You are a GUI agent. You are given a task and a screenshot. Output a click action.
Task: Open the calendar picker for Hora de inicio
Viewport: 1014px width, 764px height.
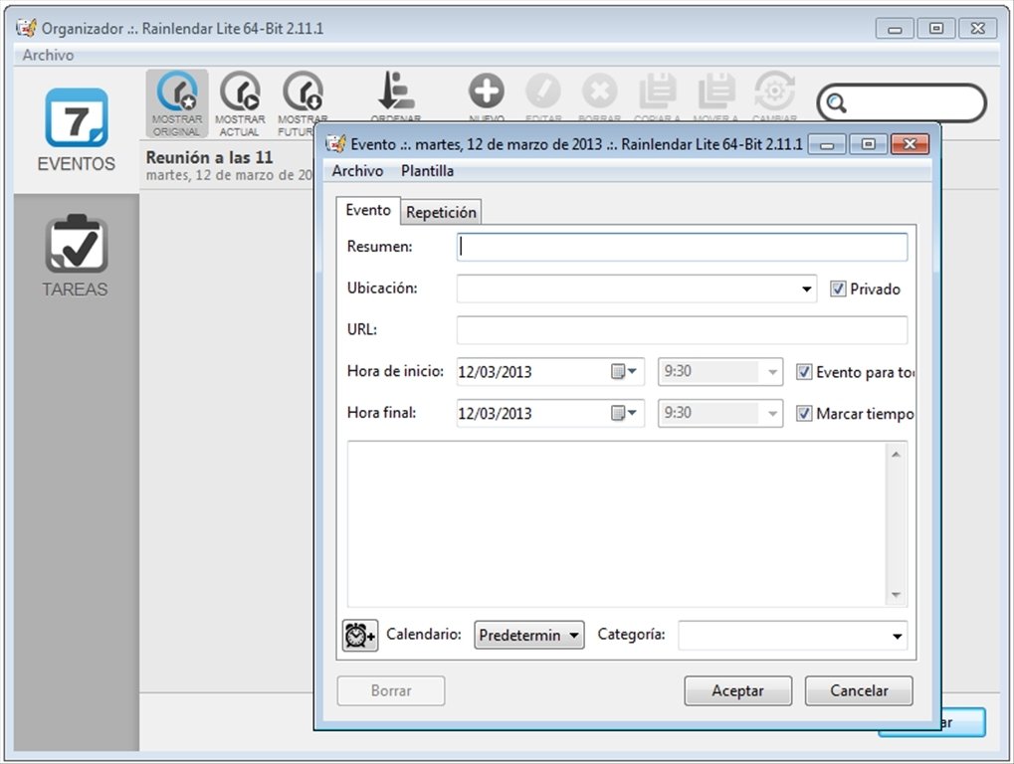[623, 372]
